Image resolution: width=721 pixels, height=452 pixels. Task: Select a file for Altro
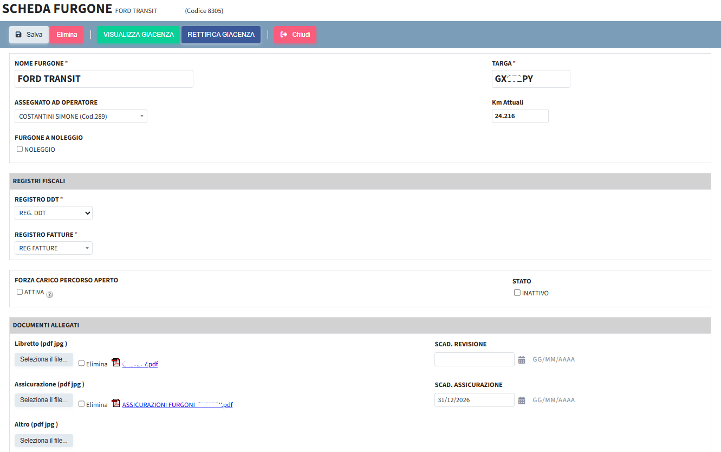click(x=44, y=441)
